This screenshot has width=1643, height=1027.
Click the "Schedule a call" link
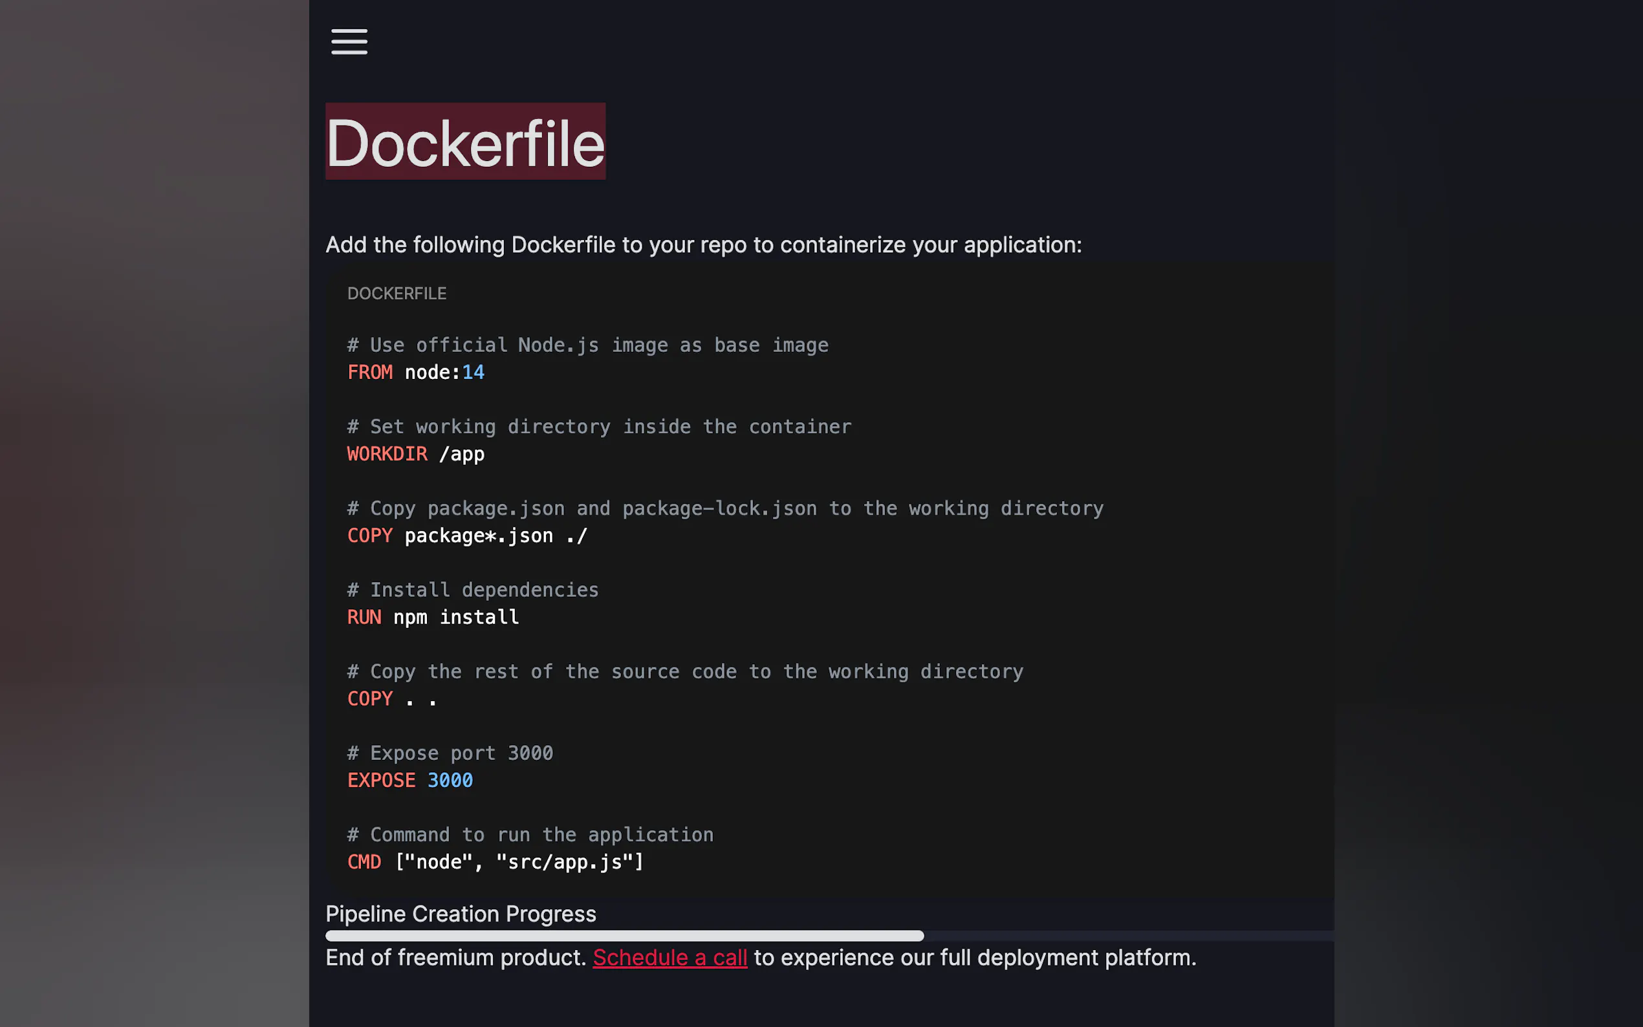(x=669, y=958)
